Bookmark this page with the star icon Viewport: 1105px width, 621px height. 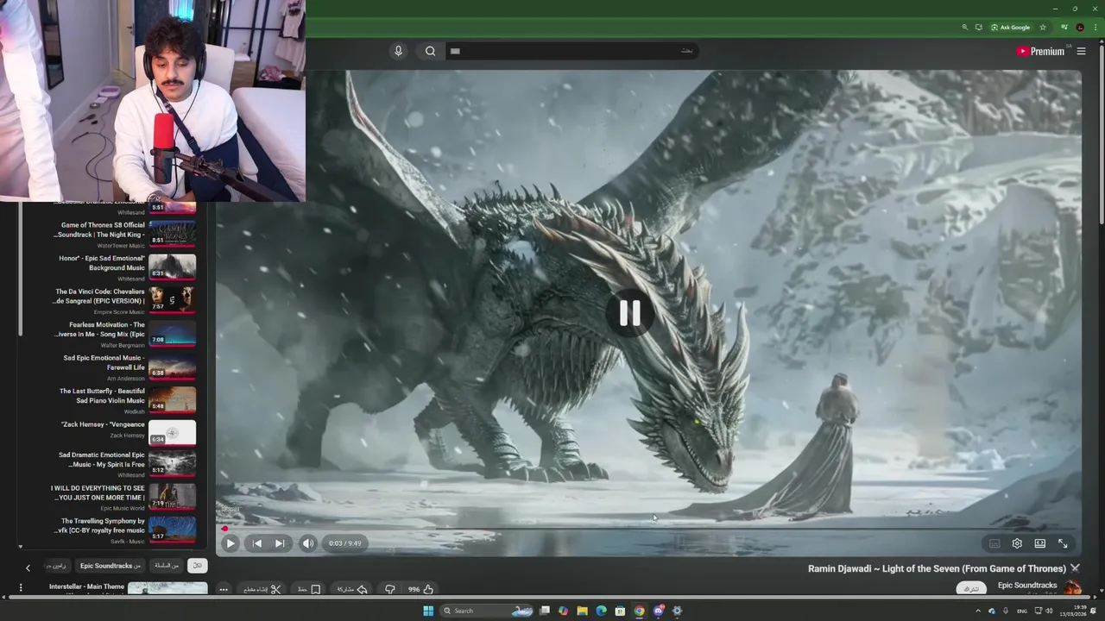1043,27
